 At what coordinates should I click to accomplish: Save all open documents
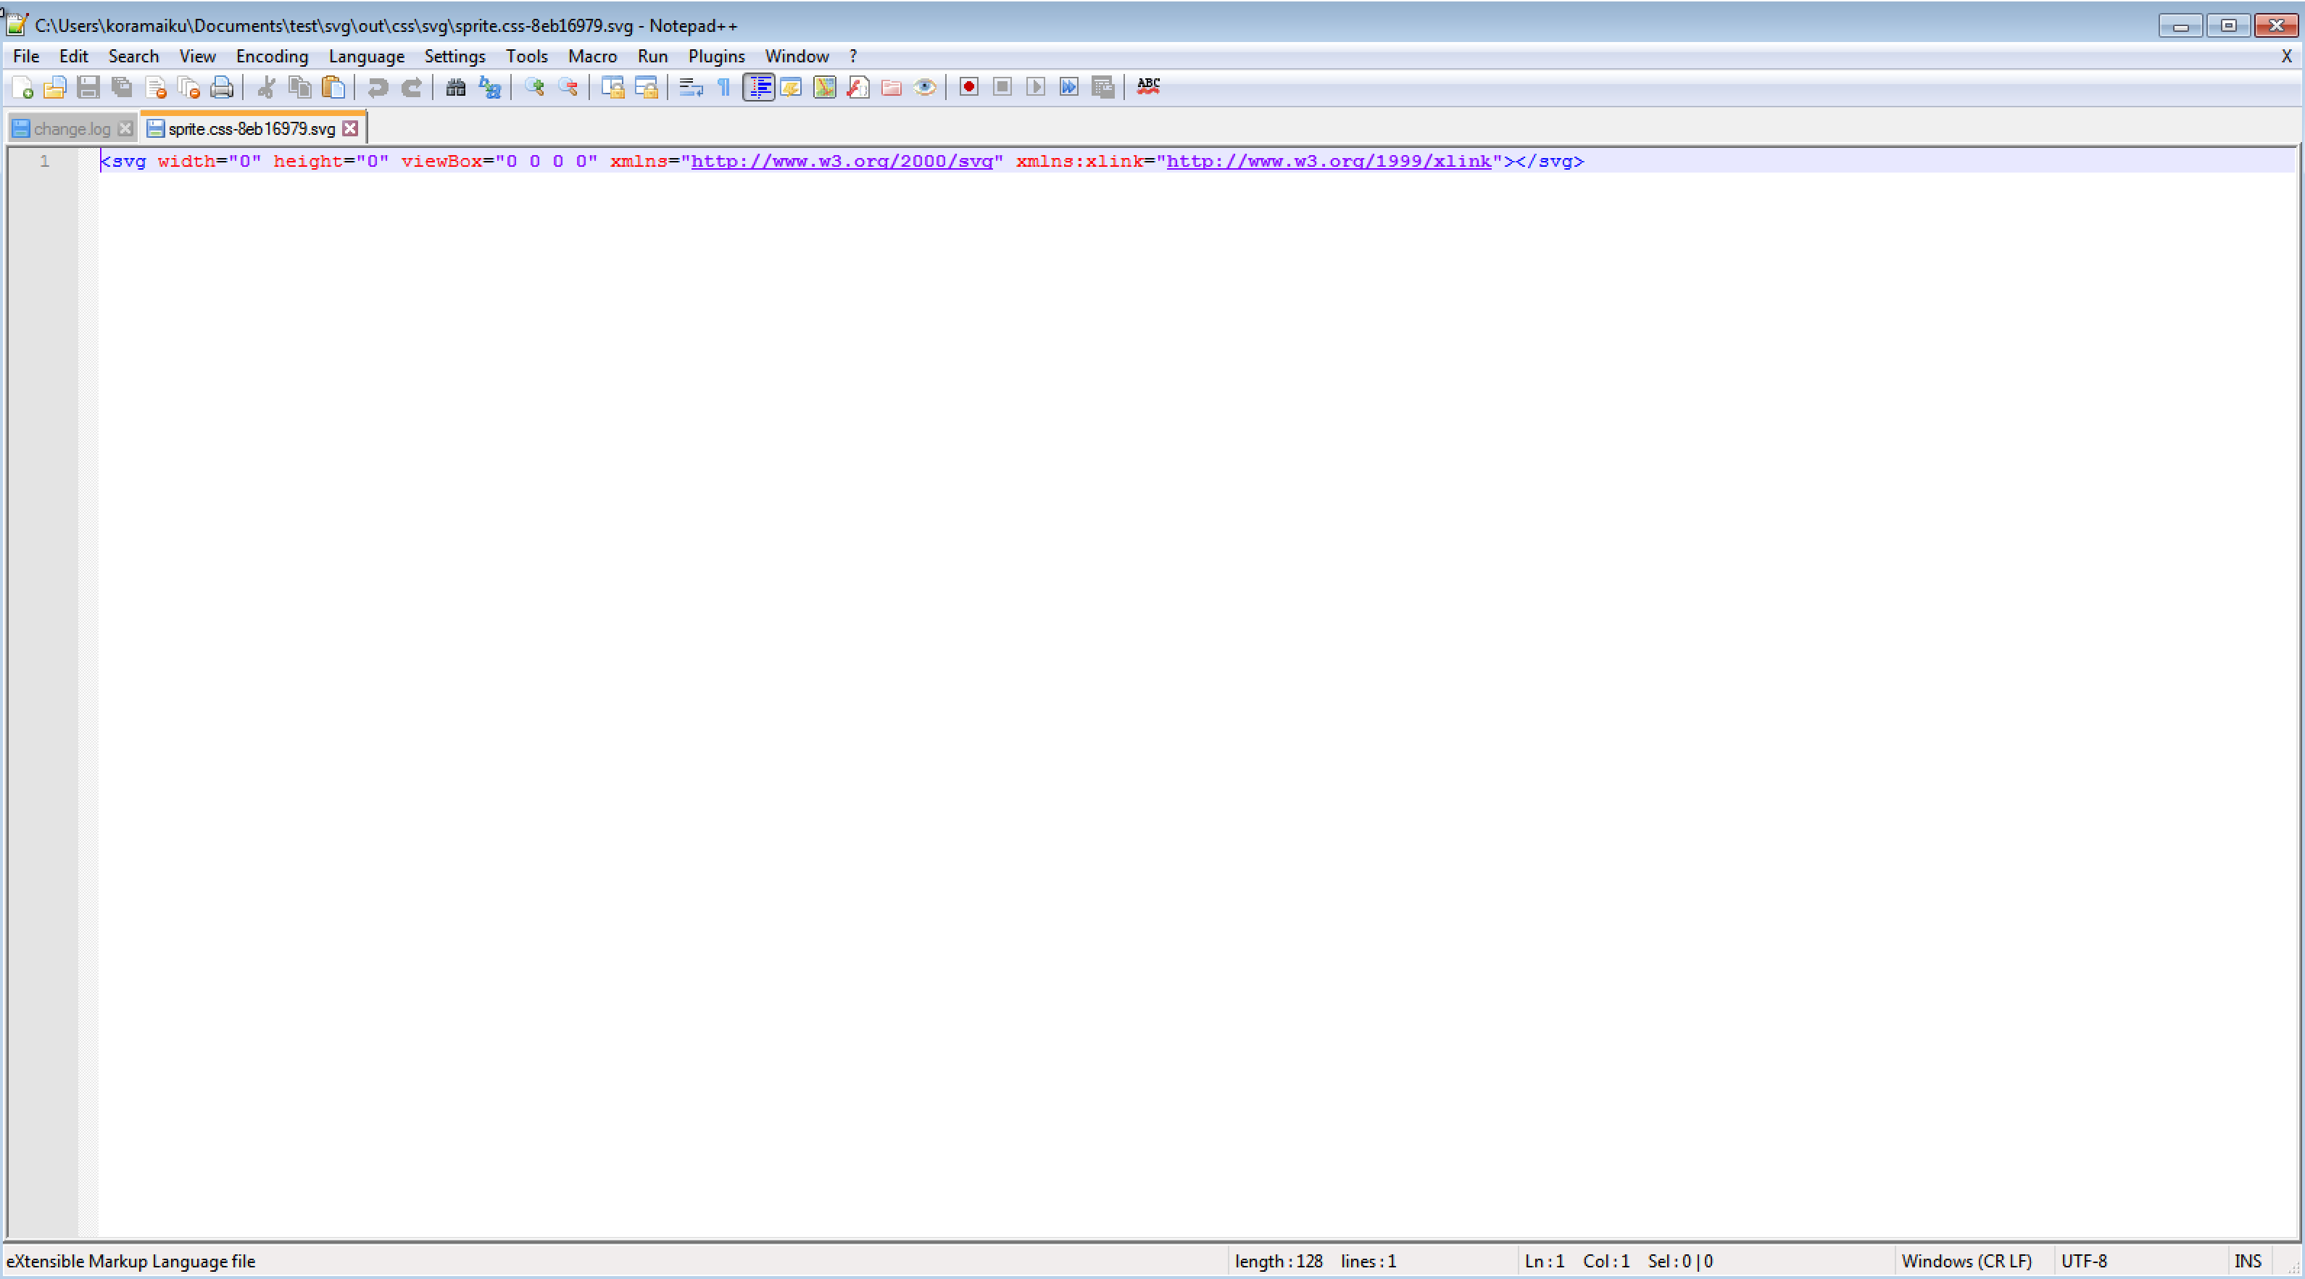tap(121, 87)
